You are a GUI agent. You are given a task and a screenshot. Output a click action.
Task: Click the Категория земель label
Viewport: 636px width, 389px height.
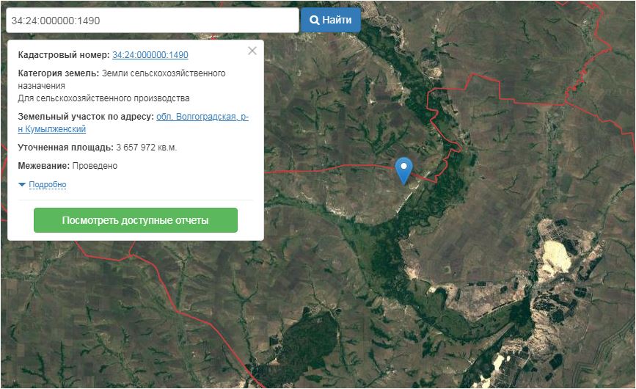tap(58, 73)
